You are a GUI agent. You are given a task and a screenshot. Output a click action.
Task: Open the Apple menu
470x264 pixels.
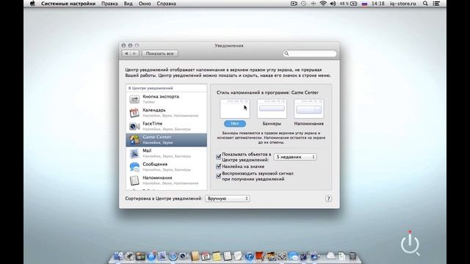pos(32,4)
